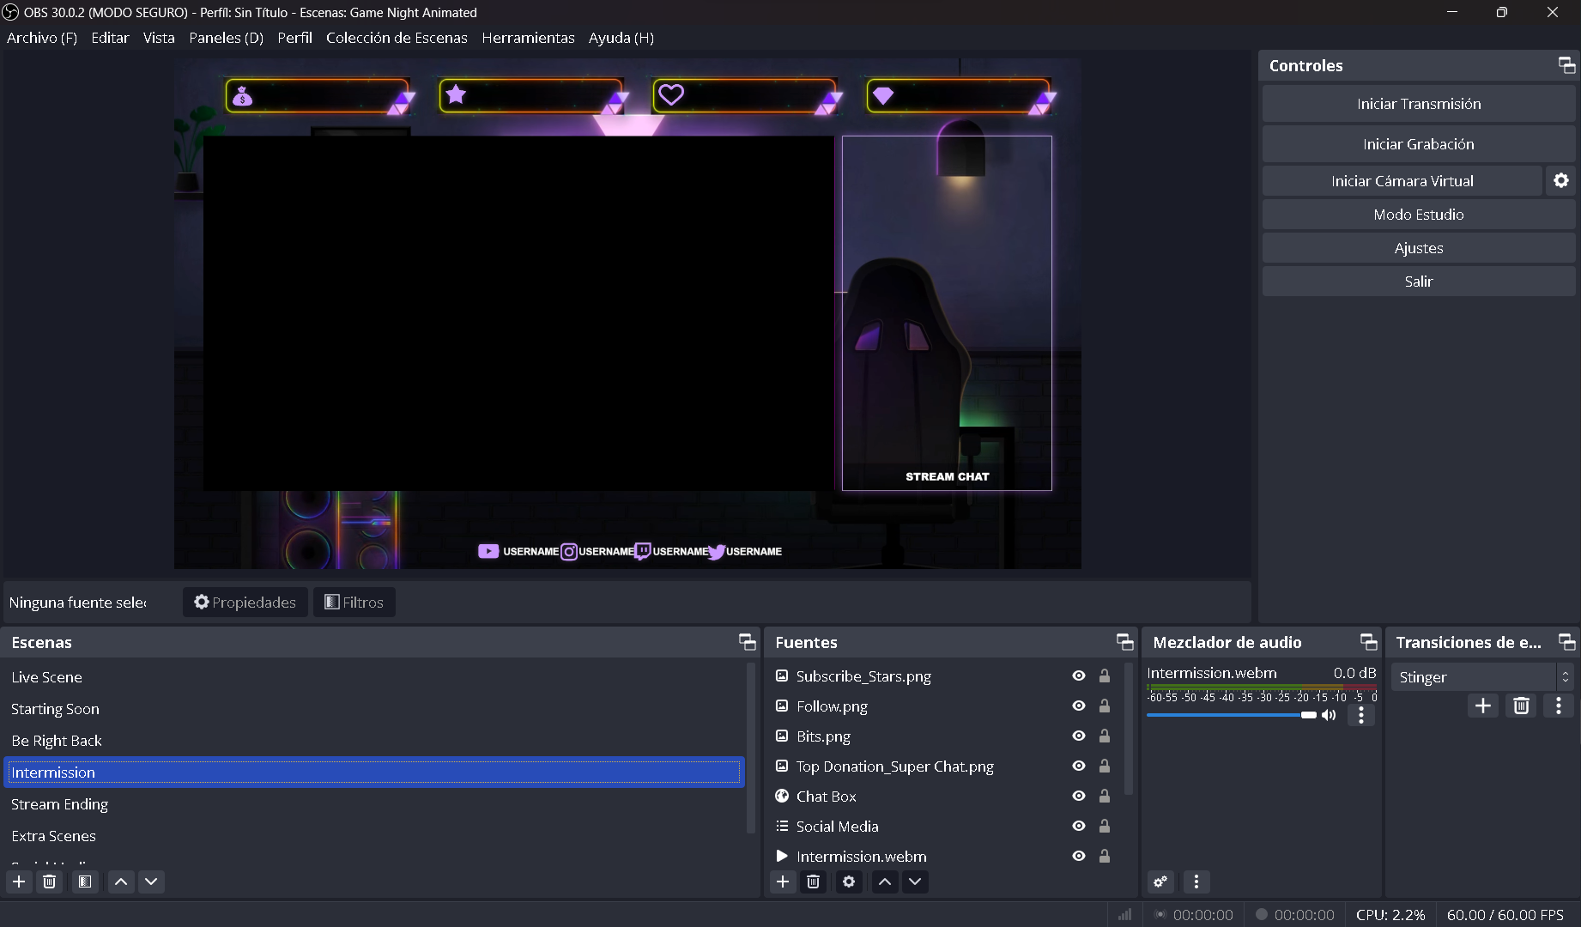Adjust Intermission.webm volume slider
1581x927 pixels.
(1231, 715)
